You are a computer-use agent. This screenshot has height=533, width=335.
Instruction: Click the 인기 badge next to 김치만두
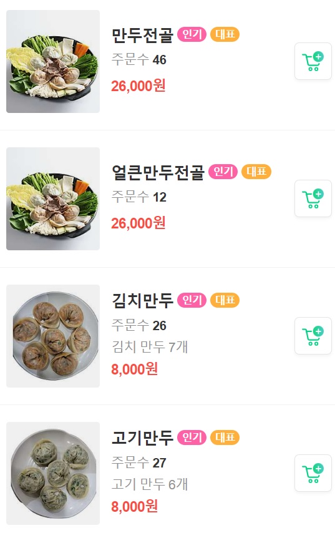click(x=192, y=300)
